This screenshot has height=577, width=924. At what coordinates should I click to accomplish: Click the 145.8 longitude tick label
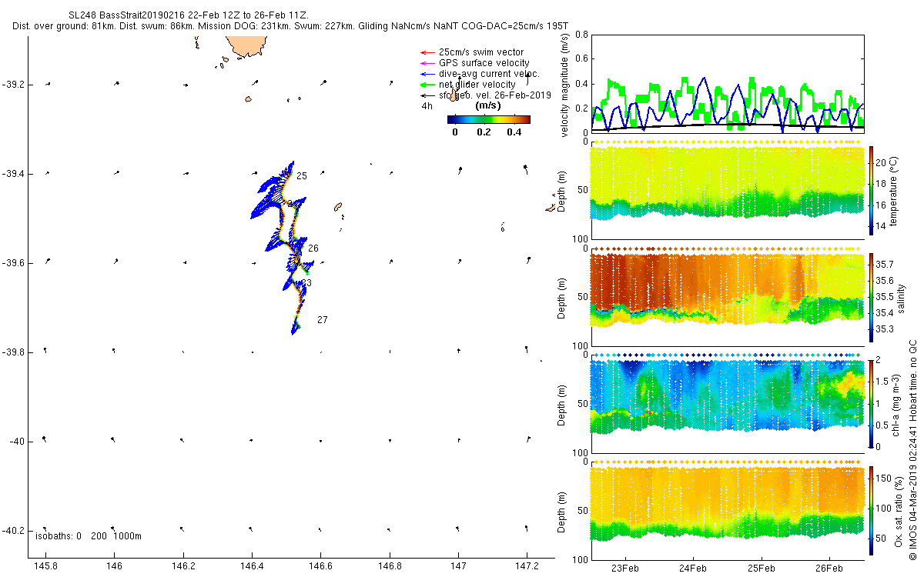coord(46,566)
